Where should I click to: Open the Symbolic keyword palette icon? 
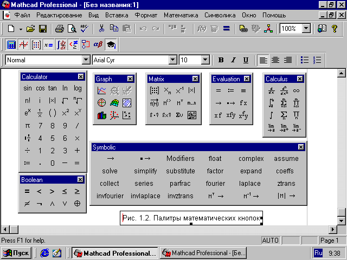point(111,45)
